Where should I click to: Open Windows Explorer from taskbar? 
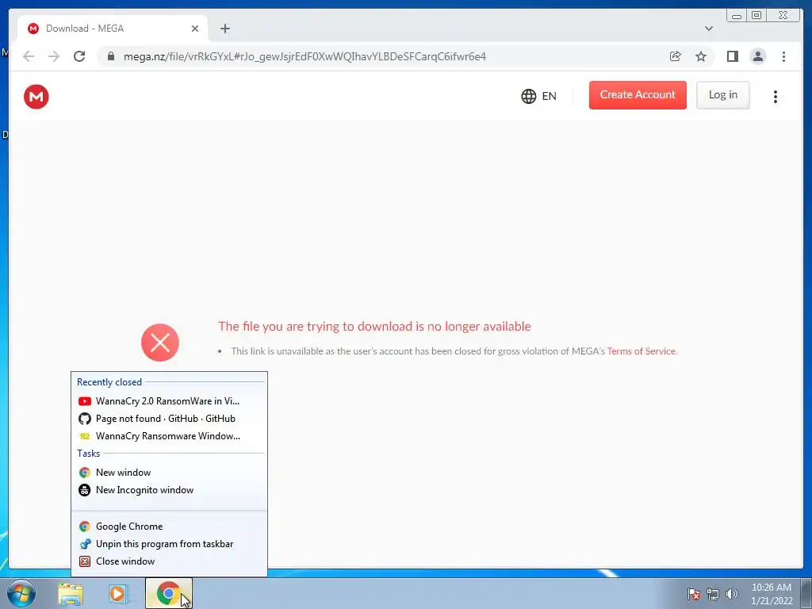(71, 594)
